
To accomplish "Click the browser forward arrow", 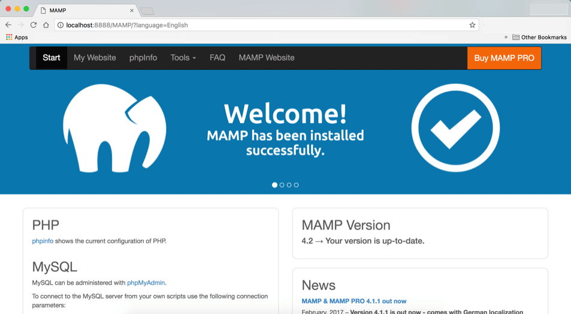I will click(21, 25).
